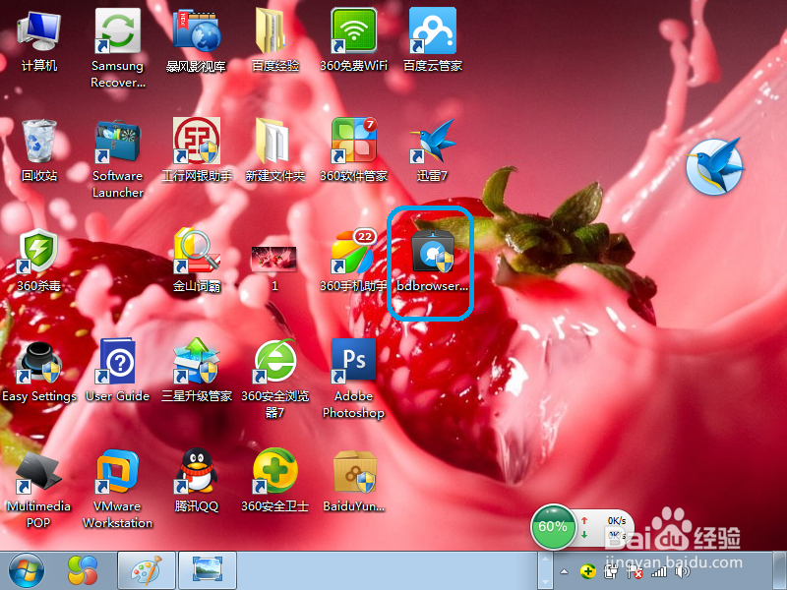Switch to Paint in the taskbar

pos(146,570)
